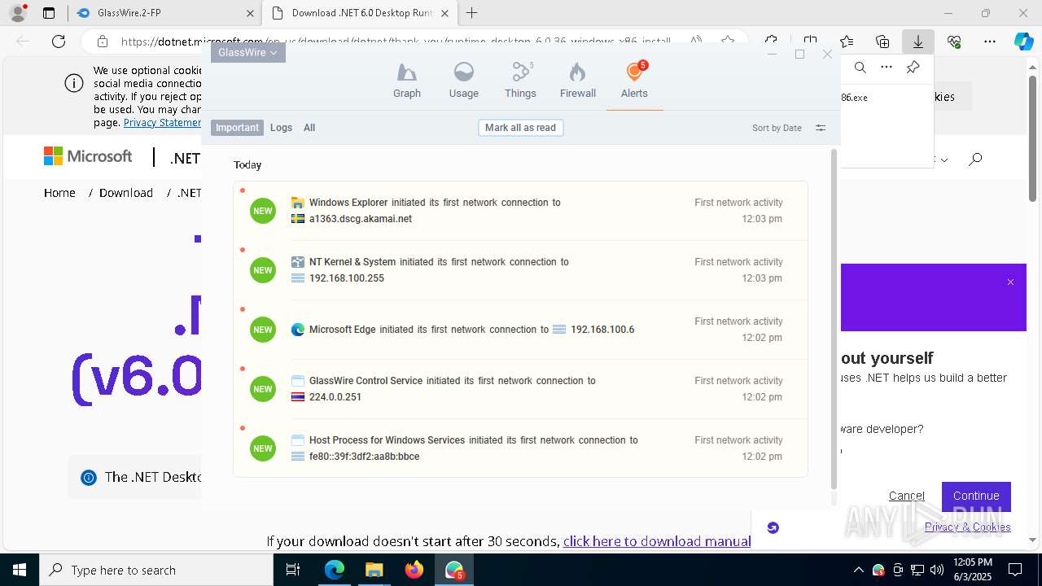
Task: Click 192.168.100.255 address
Action: coord(347,278)
